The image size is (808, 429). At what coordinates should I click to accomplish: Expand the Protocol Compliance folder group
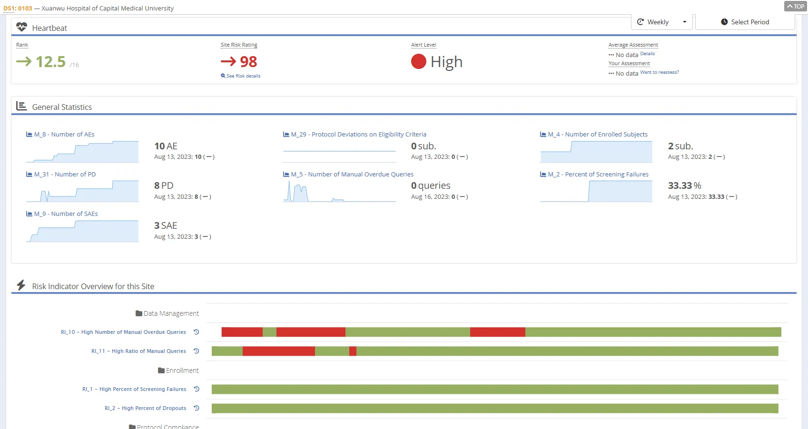pyautogui.click(x=164, y=426)
